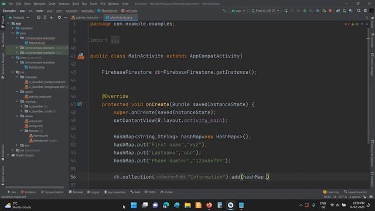Collapse the mipmap folder
This screenshot has height=211, width=375.
(17, 101)
